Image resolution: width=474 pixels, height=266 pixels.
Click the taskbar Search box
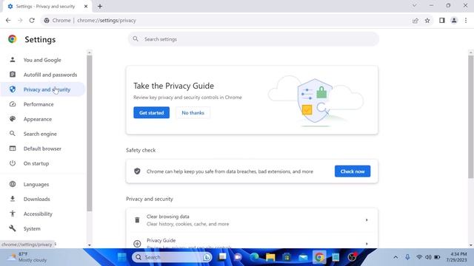pos(172,257)
